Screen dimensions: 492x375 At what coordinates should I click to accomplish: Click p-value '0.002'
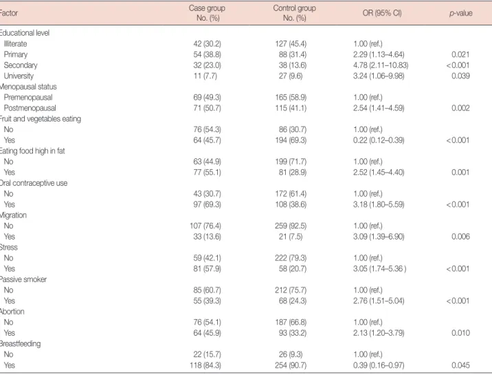460,108
